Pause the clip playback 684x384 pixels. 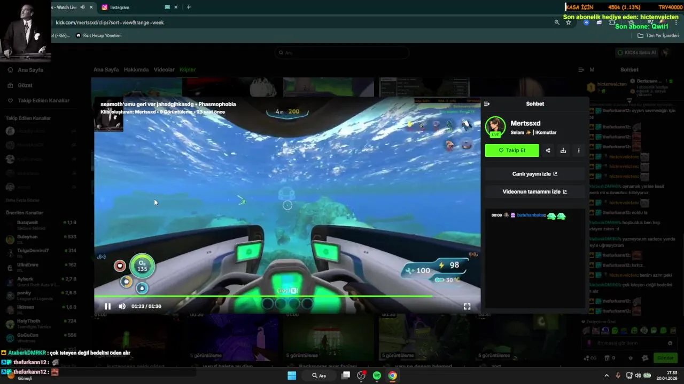pyautogui.click(x=107, y=306)
